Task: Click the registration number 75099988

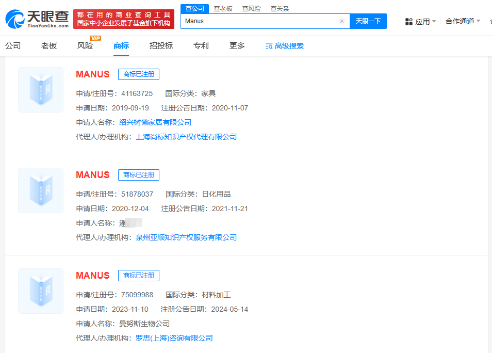Action: [x=137, y=295]
